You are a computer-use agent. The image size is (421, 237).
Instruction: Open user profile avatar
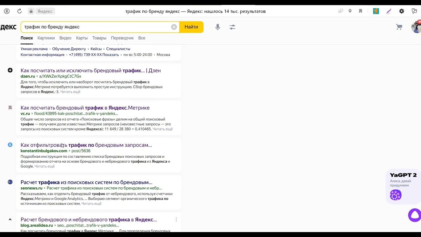click(416, 27)
